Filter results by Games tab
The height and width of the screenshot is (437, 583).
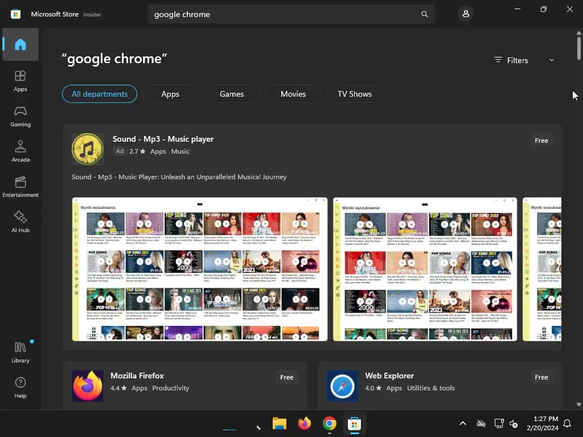click(232, 94)
